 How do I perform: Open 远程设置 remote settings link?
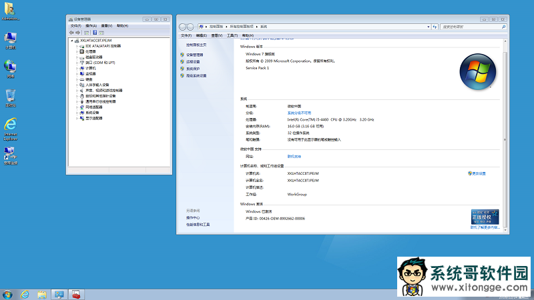193,62
